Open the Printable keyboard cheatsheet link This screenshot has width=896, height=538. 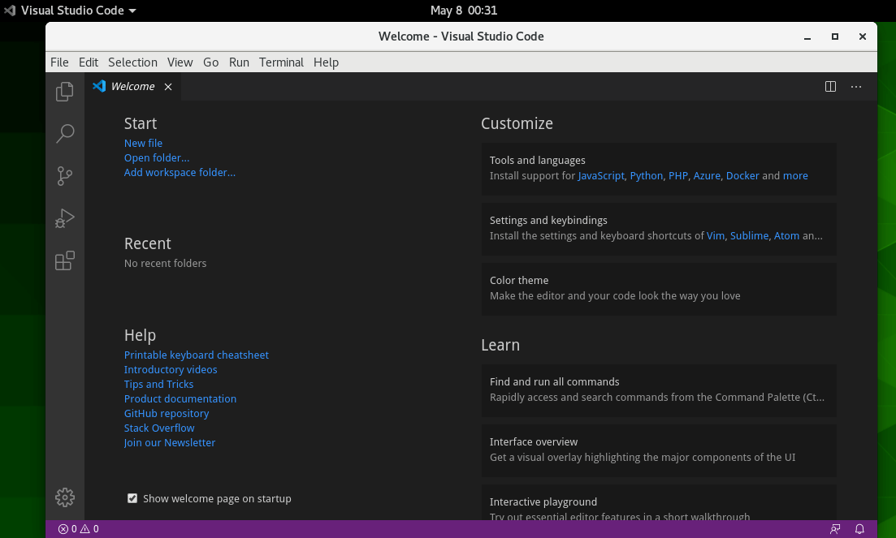tap(196, 355)
